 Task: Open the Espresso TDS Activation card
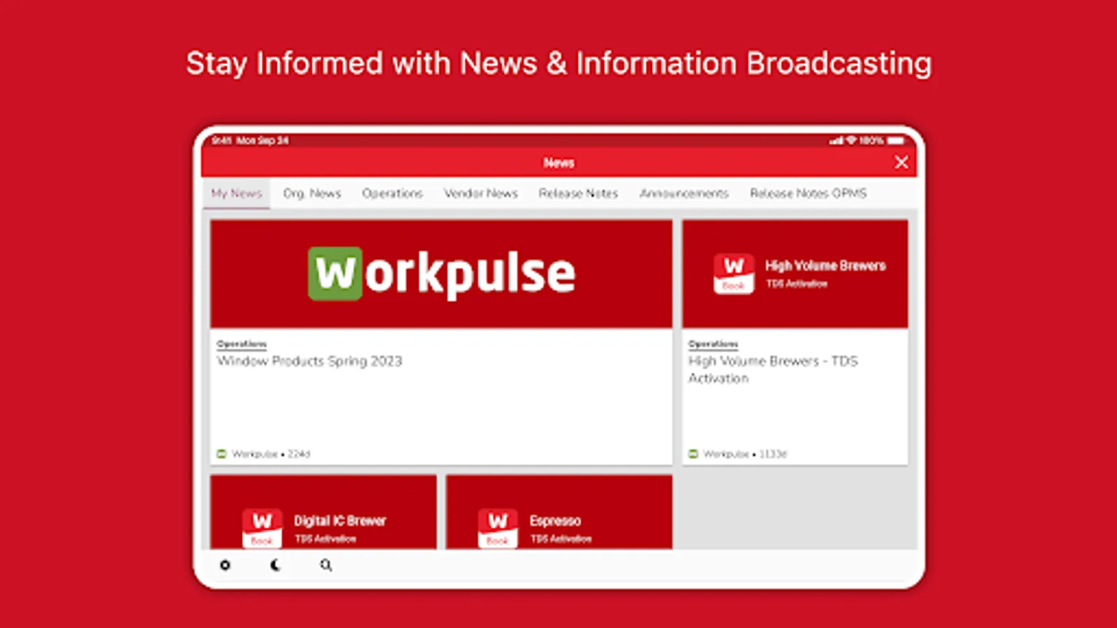559,512
